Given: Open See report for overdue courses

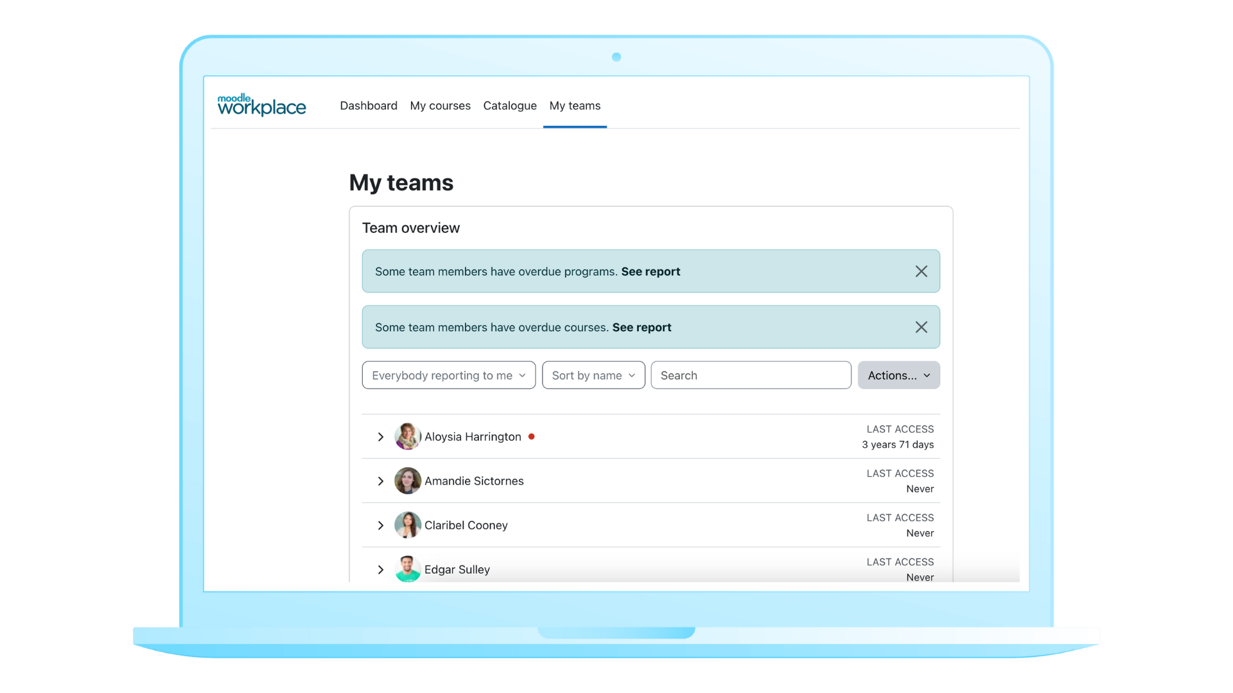Looking at the screenshot, I should 641,327.
